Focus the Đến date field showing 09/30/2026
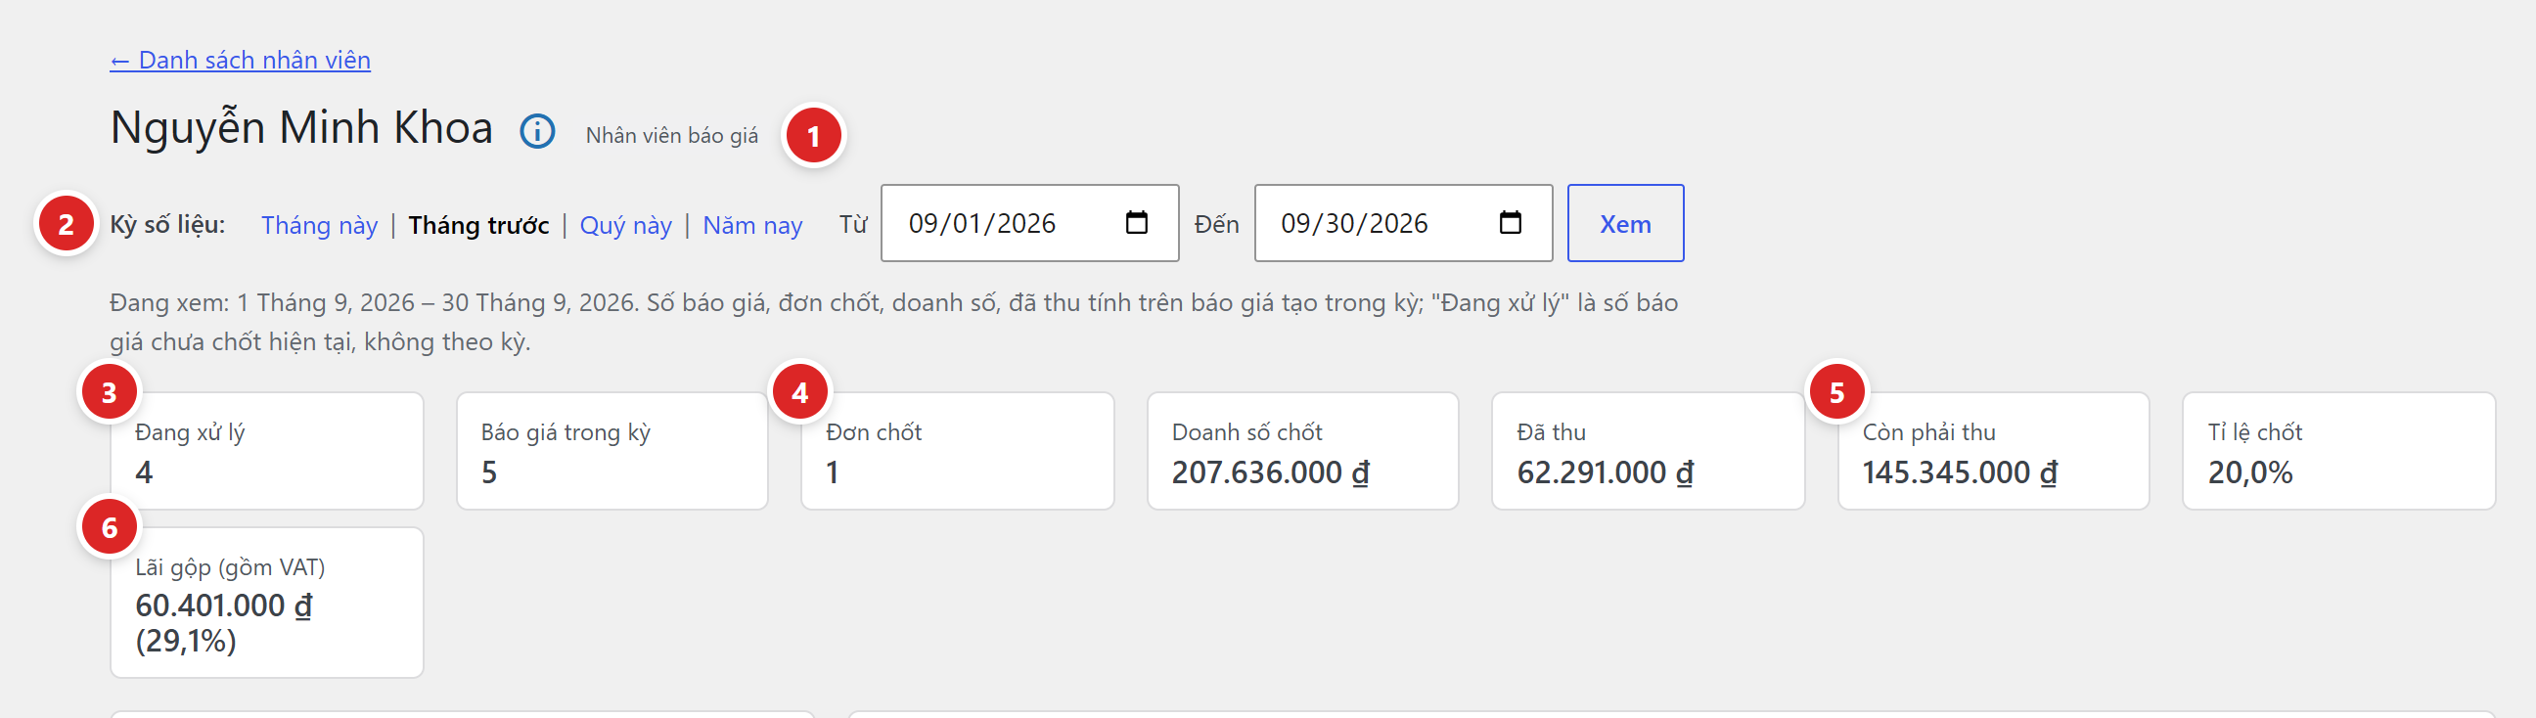The image size is (2536, 718). pyautogui.click(x=1403, y=224)
